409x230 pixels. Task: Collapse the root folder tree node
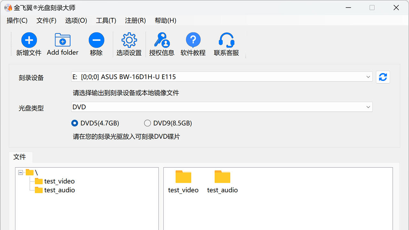tap(21, 172)
